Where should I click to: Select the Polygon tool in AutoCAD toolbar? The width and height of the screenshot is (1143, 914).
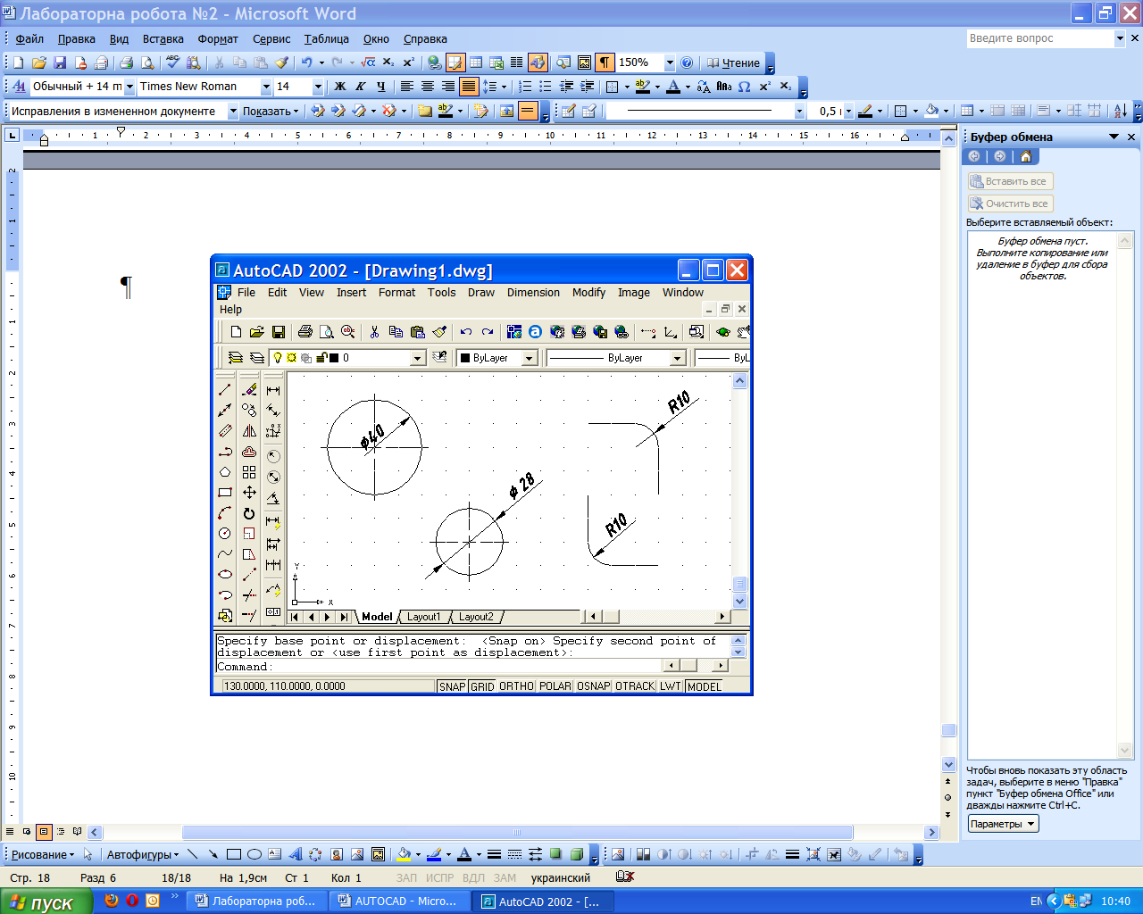point(225,472)
